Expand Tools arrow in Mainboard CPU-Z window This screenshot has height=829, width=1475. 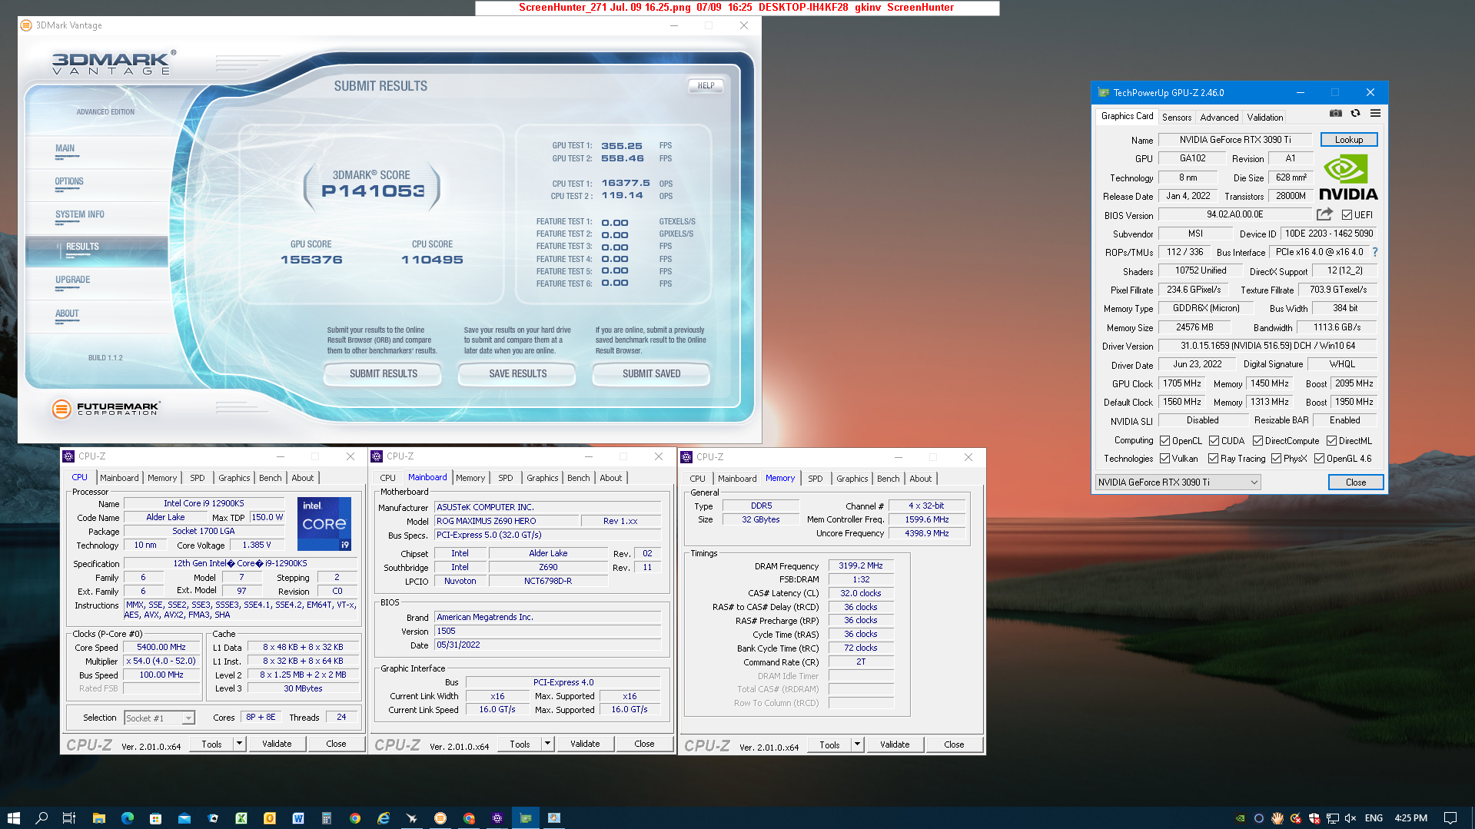[547, 744]
